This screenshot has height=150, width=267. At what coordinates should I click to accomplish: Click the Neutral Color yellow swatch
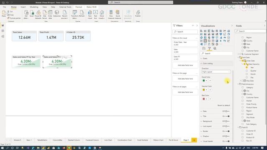coord(204,90)
